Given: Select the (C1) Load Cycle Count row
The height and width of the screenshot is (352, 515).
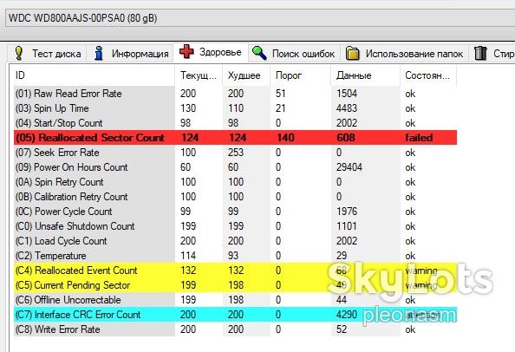Looking at the screenshot, I should click(x=235, y=241).
